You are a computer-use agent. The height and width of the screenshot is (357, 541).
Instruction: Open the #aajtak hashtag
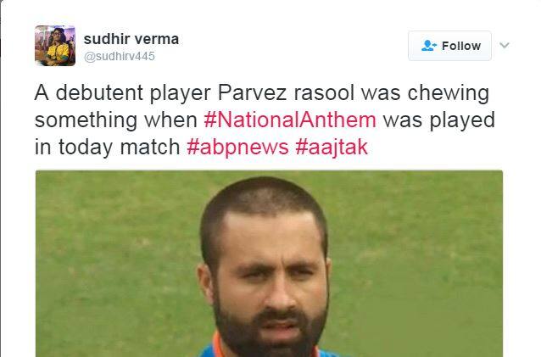[x=332, y=147]
